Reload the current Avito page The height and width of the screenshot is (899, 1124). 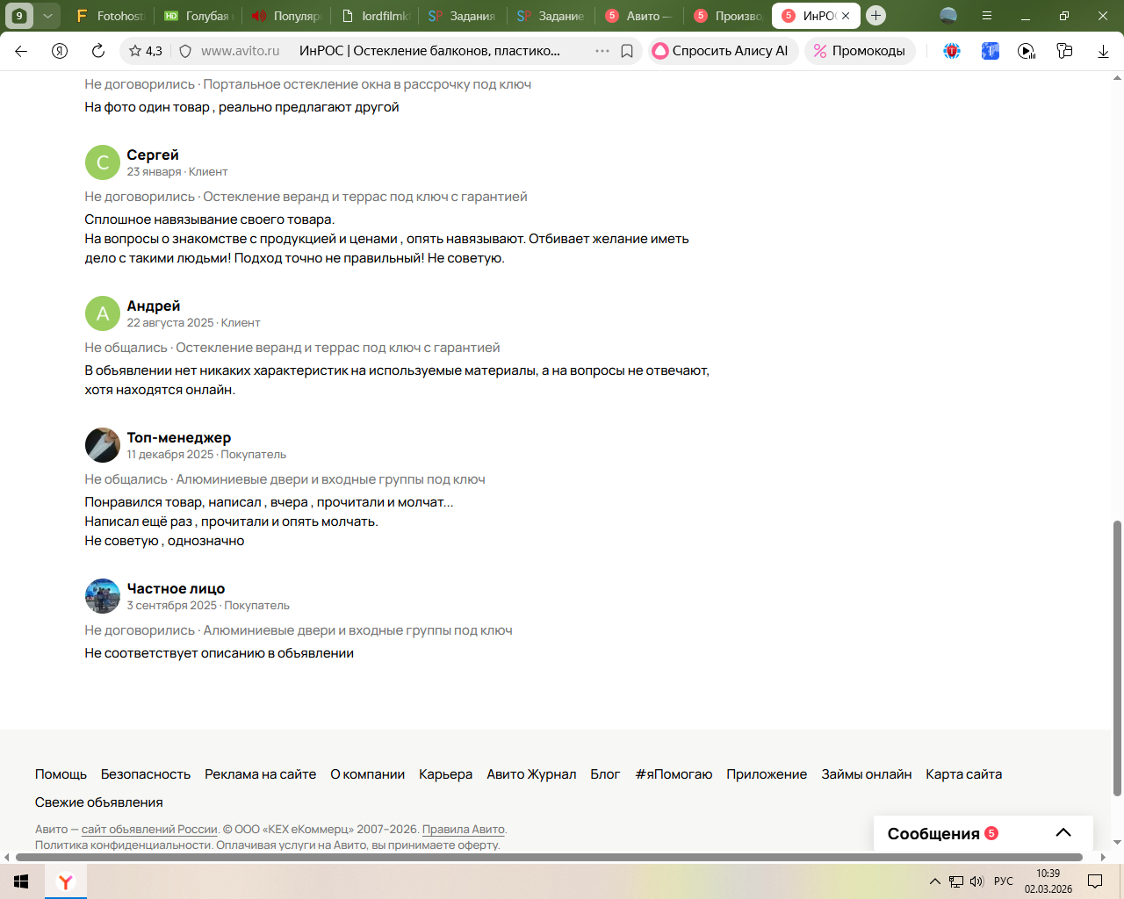tap(98, 51)
